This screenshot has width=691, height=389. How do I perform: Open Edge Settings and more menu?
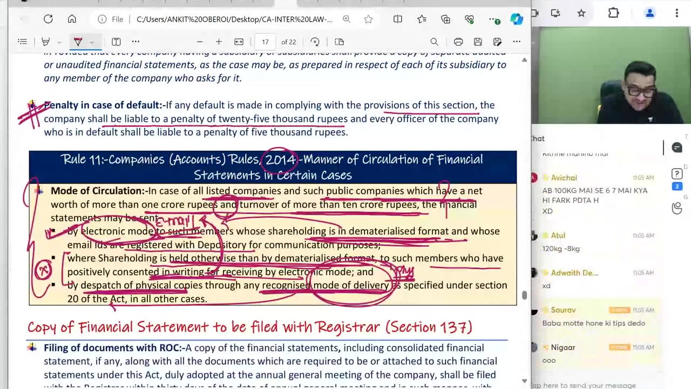[493, 19]
